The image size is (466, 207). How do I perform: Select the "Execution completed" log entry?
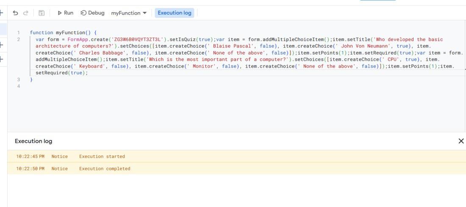click(x=105, y=169)
